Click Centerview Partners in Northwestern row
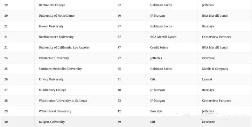 (x=216, y=37)
